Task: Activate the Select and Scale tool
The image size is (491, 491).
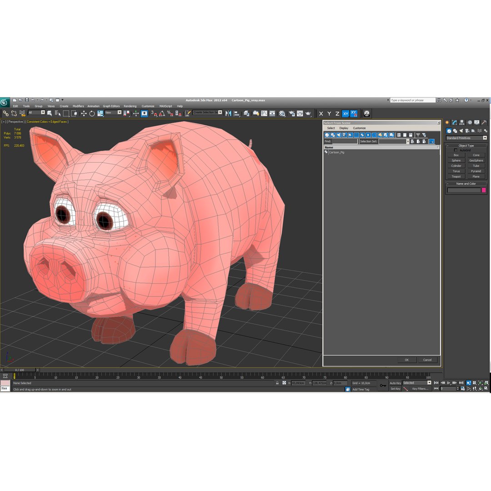Action: (x=100, y=113)
